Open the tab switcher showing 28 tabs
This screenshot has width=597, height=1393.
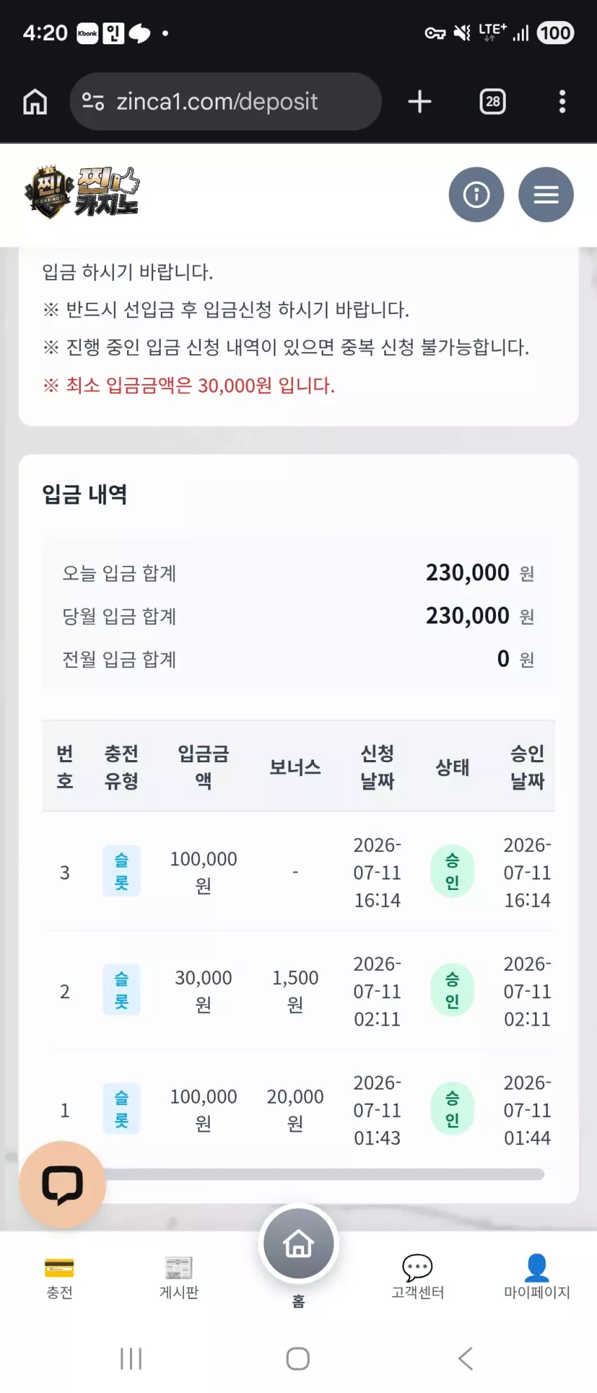492,102
